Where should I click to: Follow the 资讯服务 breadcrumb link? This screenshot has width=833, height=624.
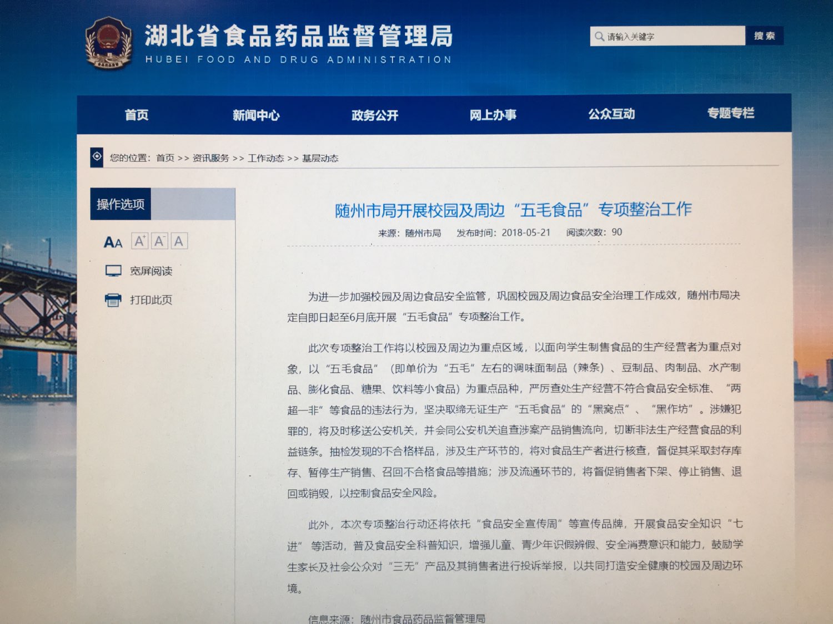211,158
